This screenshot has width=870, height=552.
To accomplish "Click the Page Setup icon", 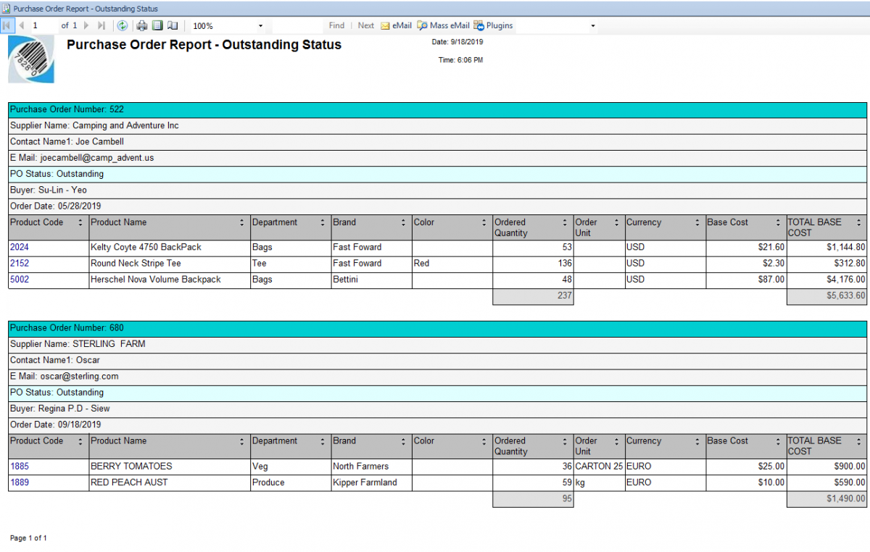I will pos(172,25).
